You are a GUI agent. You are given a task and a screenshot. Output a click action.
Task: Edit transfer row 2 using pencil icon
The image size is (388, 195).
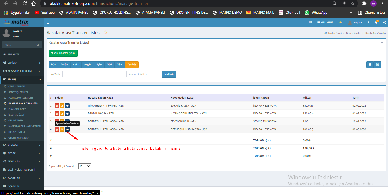point(62,113)
